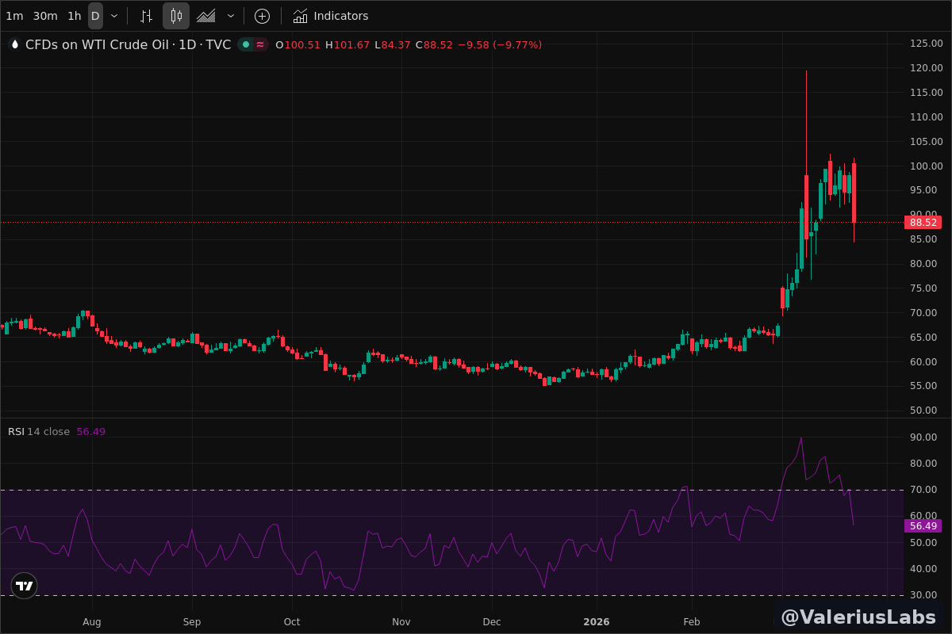Viewport: 952px width, 634px height.
Task: Click the Feb label on time axis
Action: 692,622
